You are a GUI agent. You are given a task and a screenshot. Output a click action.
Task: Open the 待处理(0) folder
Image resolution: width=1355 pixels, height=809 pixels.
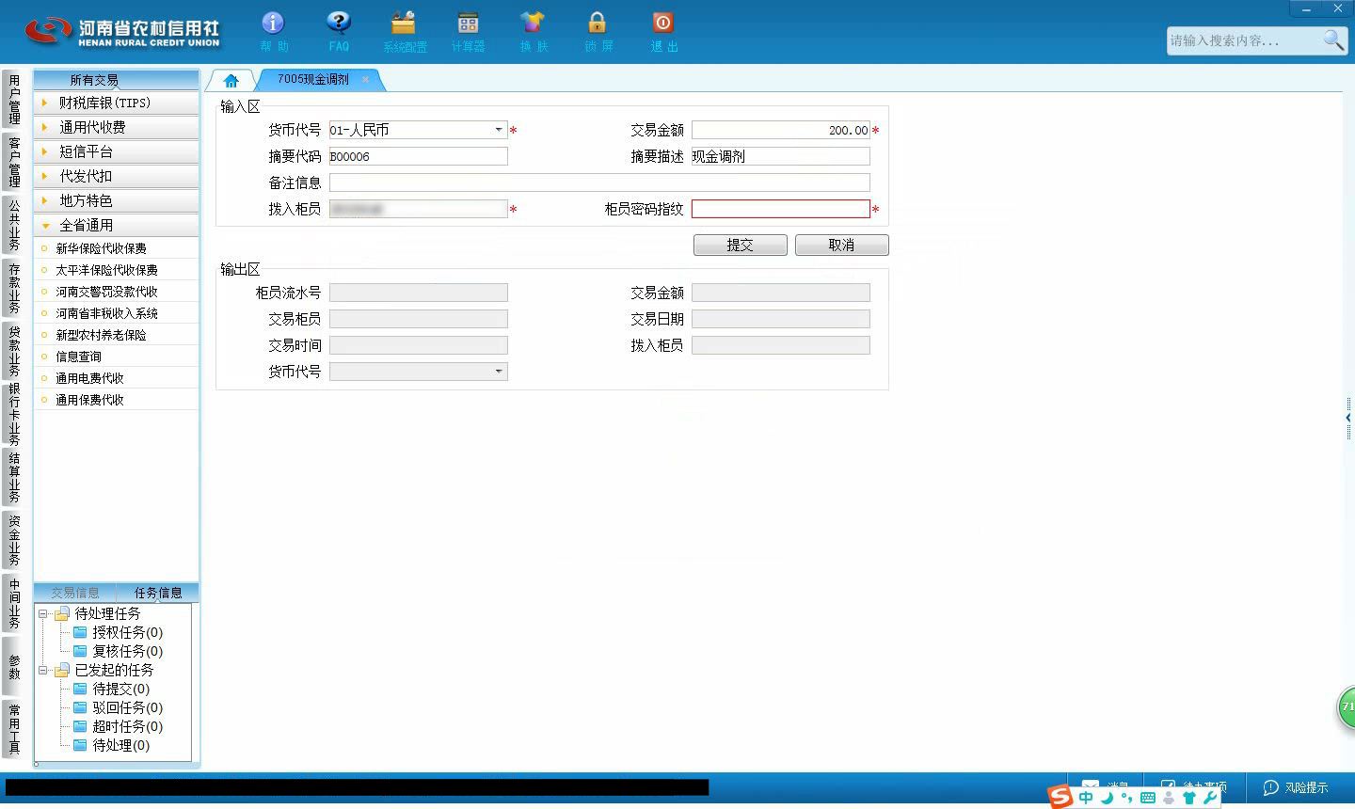click(x=111, y=745)
